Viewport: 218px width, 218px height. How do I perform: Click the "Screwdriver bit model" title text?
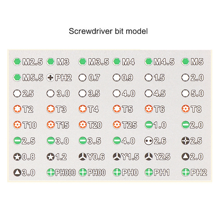108,31
